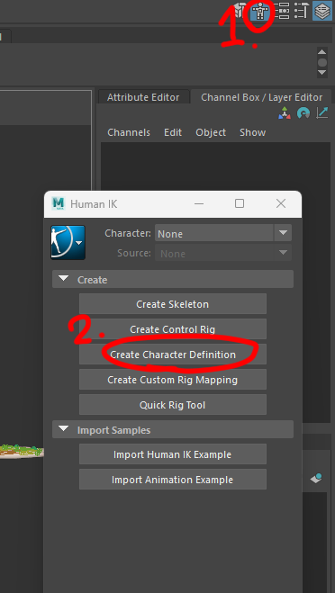
Task: Click the channel speed dial icon
Action: (303, 113)
